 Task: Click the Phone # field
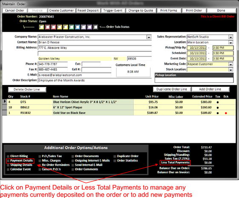[x=53, y=64]
